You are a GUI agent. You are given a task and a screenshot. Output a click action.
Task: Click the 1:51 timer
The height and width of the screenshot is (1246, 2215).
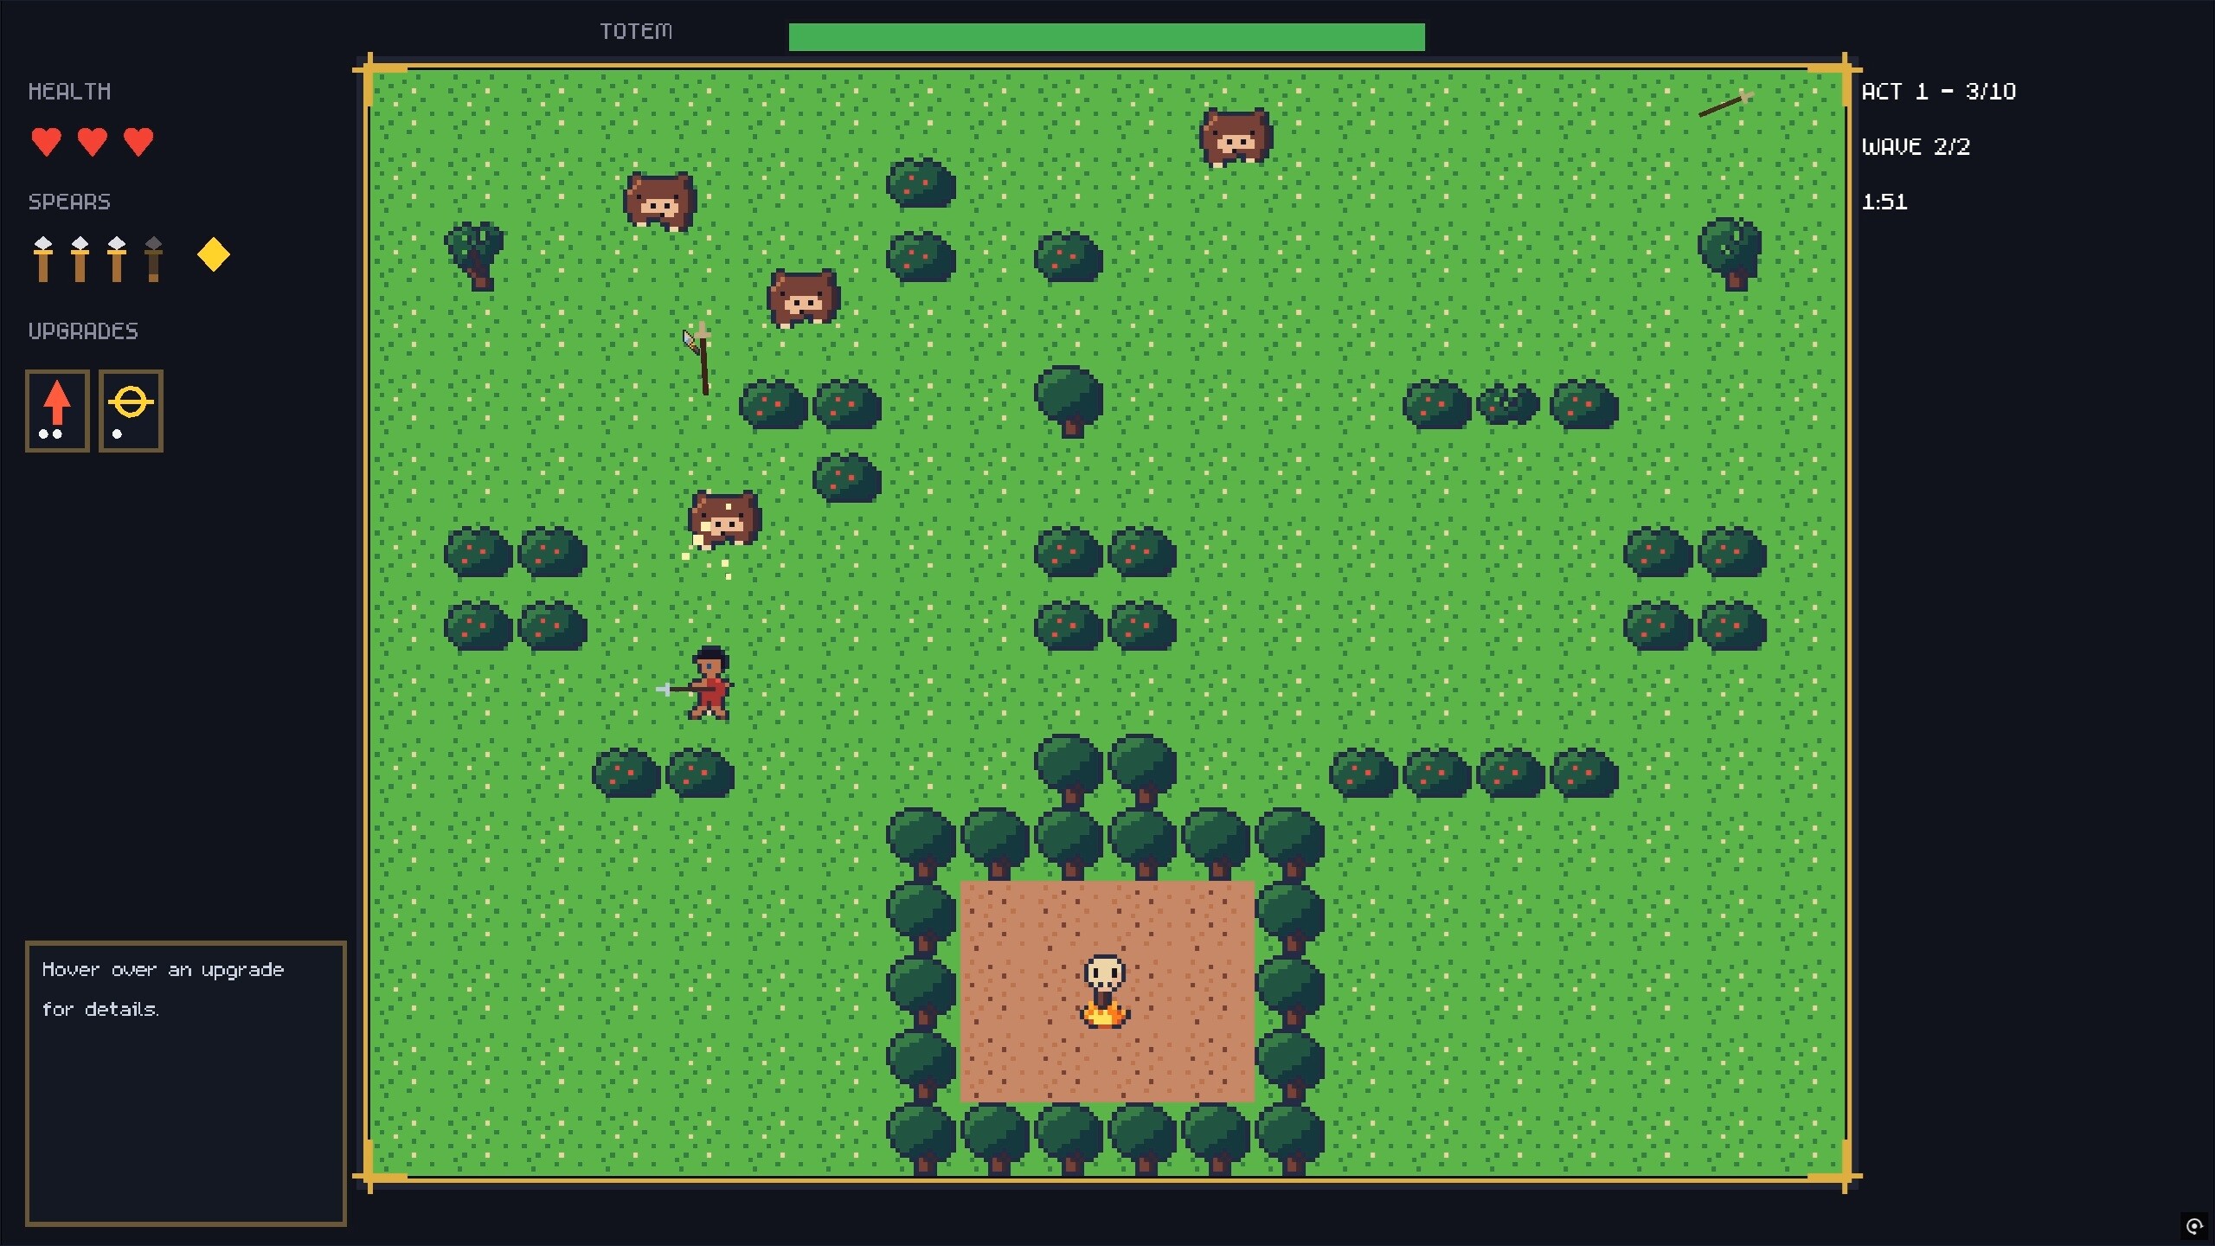coord(1884,202)
